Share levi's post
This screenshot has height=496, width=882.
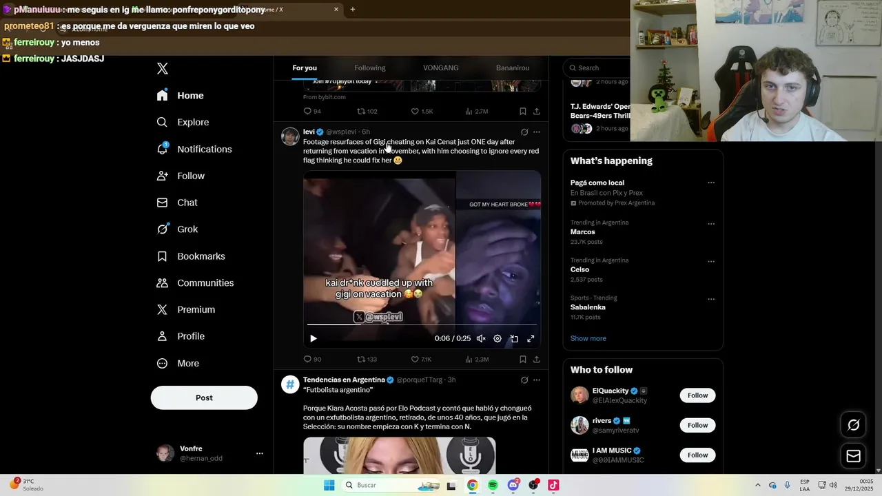pyautogui.click(x=537, y=359)
